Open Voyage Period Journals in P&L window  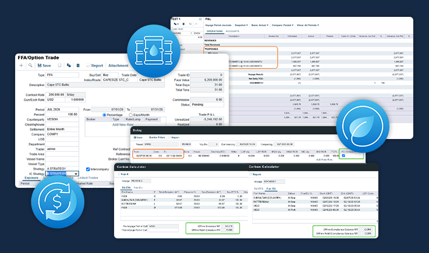pos(218,25)
